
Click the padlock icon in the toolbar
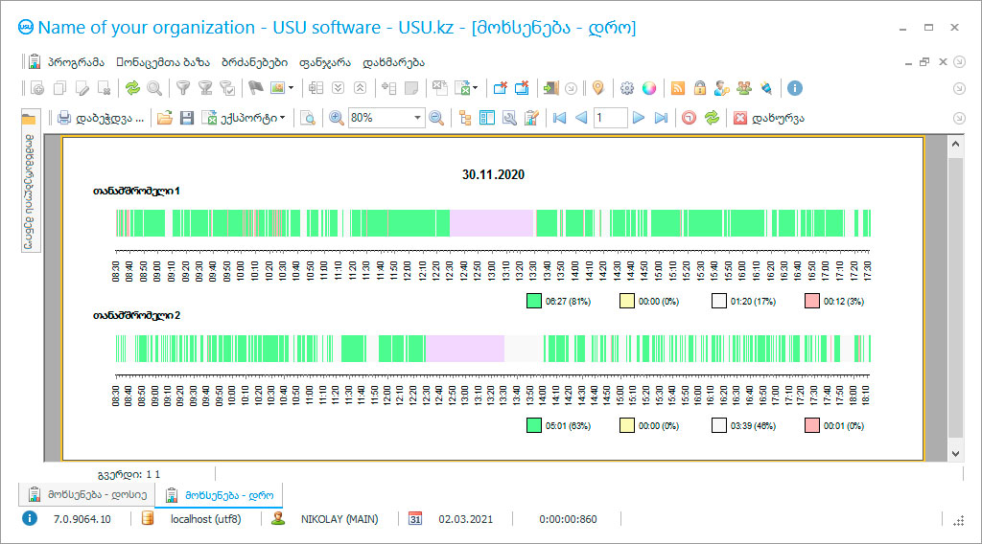tap(699, 88)
